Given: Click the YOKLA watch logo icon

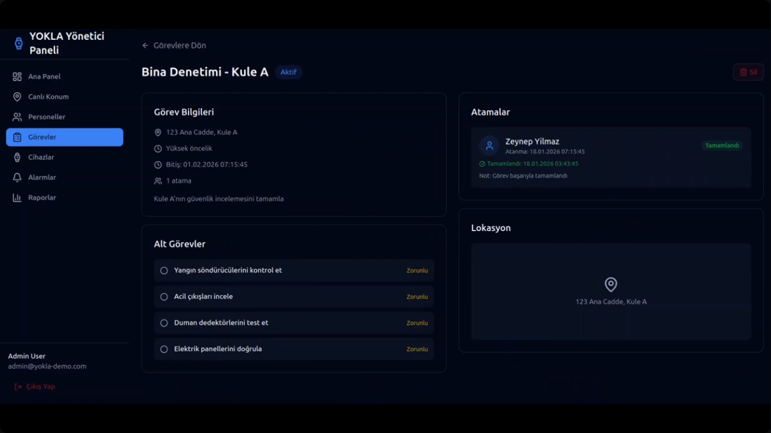Looking at the screenshot, I should click(x=18, y=43).
